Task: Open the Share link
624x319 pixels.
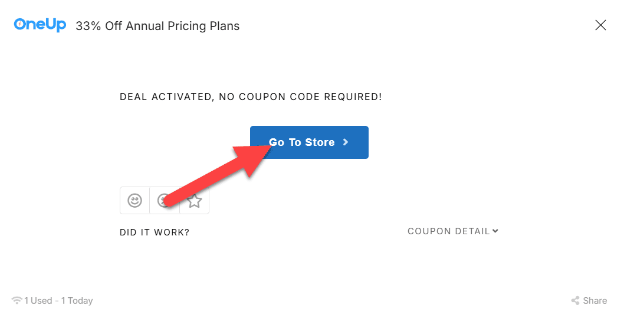Action: tap(595, 301)
